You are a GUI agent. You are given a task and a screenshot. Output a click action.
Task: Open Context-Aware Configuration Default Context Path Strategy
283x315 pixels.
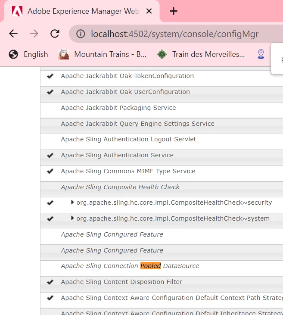tap(172, 298)
